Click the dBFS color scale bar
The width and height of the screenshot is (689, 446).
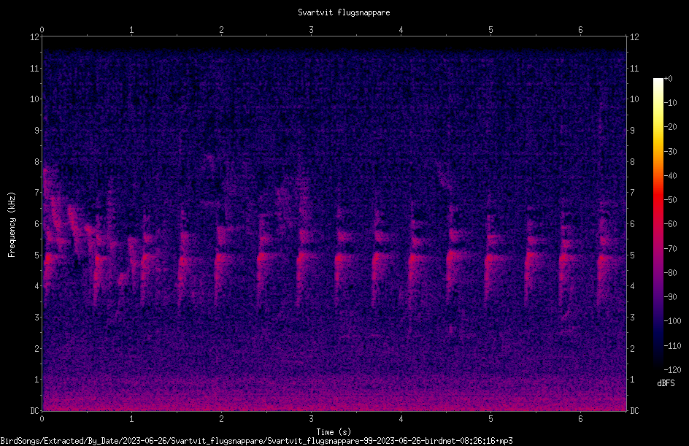click(658, 223)
